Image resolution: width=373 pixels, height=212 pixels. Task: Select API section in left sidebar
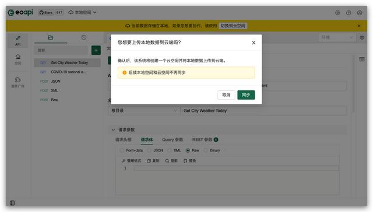18,41
